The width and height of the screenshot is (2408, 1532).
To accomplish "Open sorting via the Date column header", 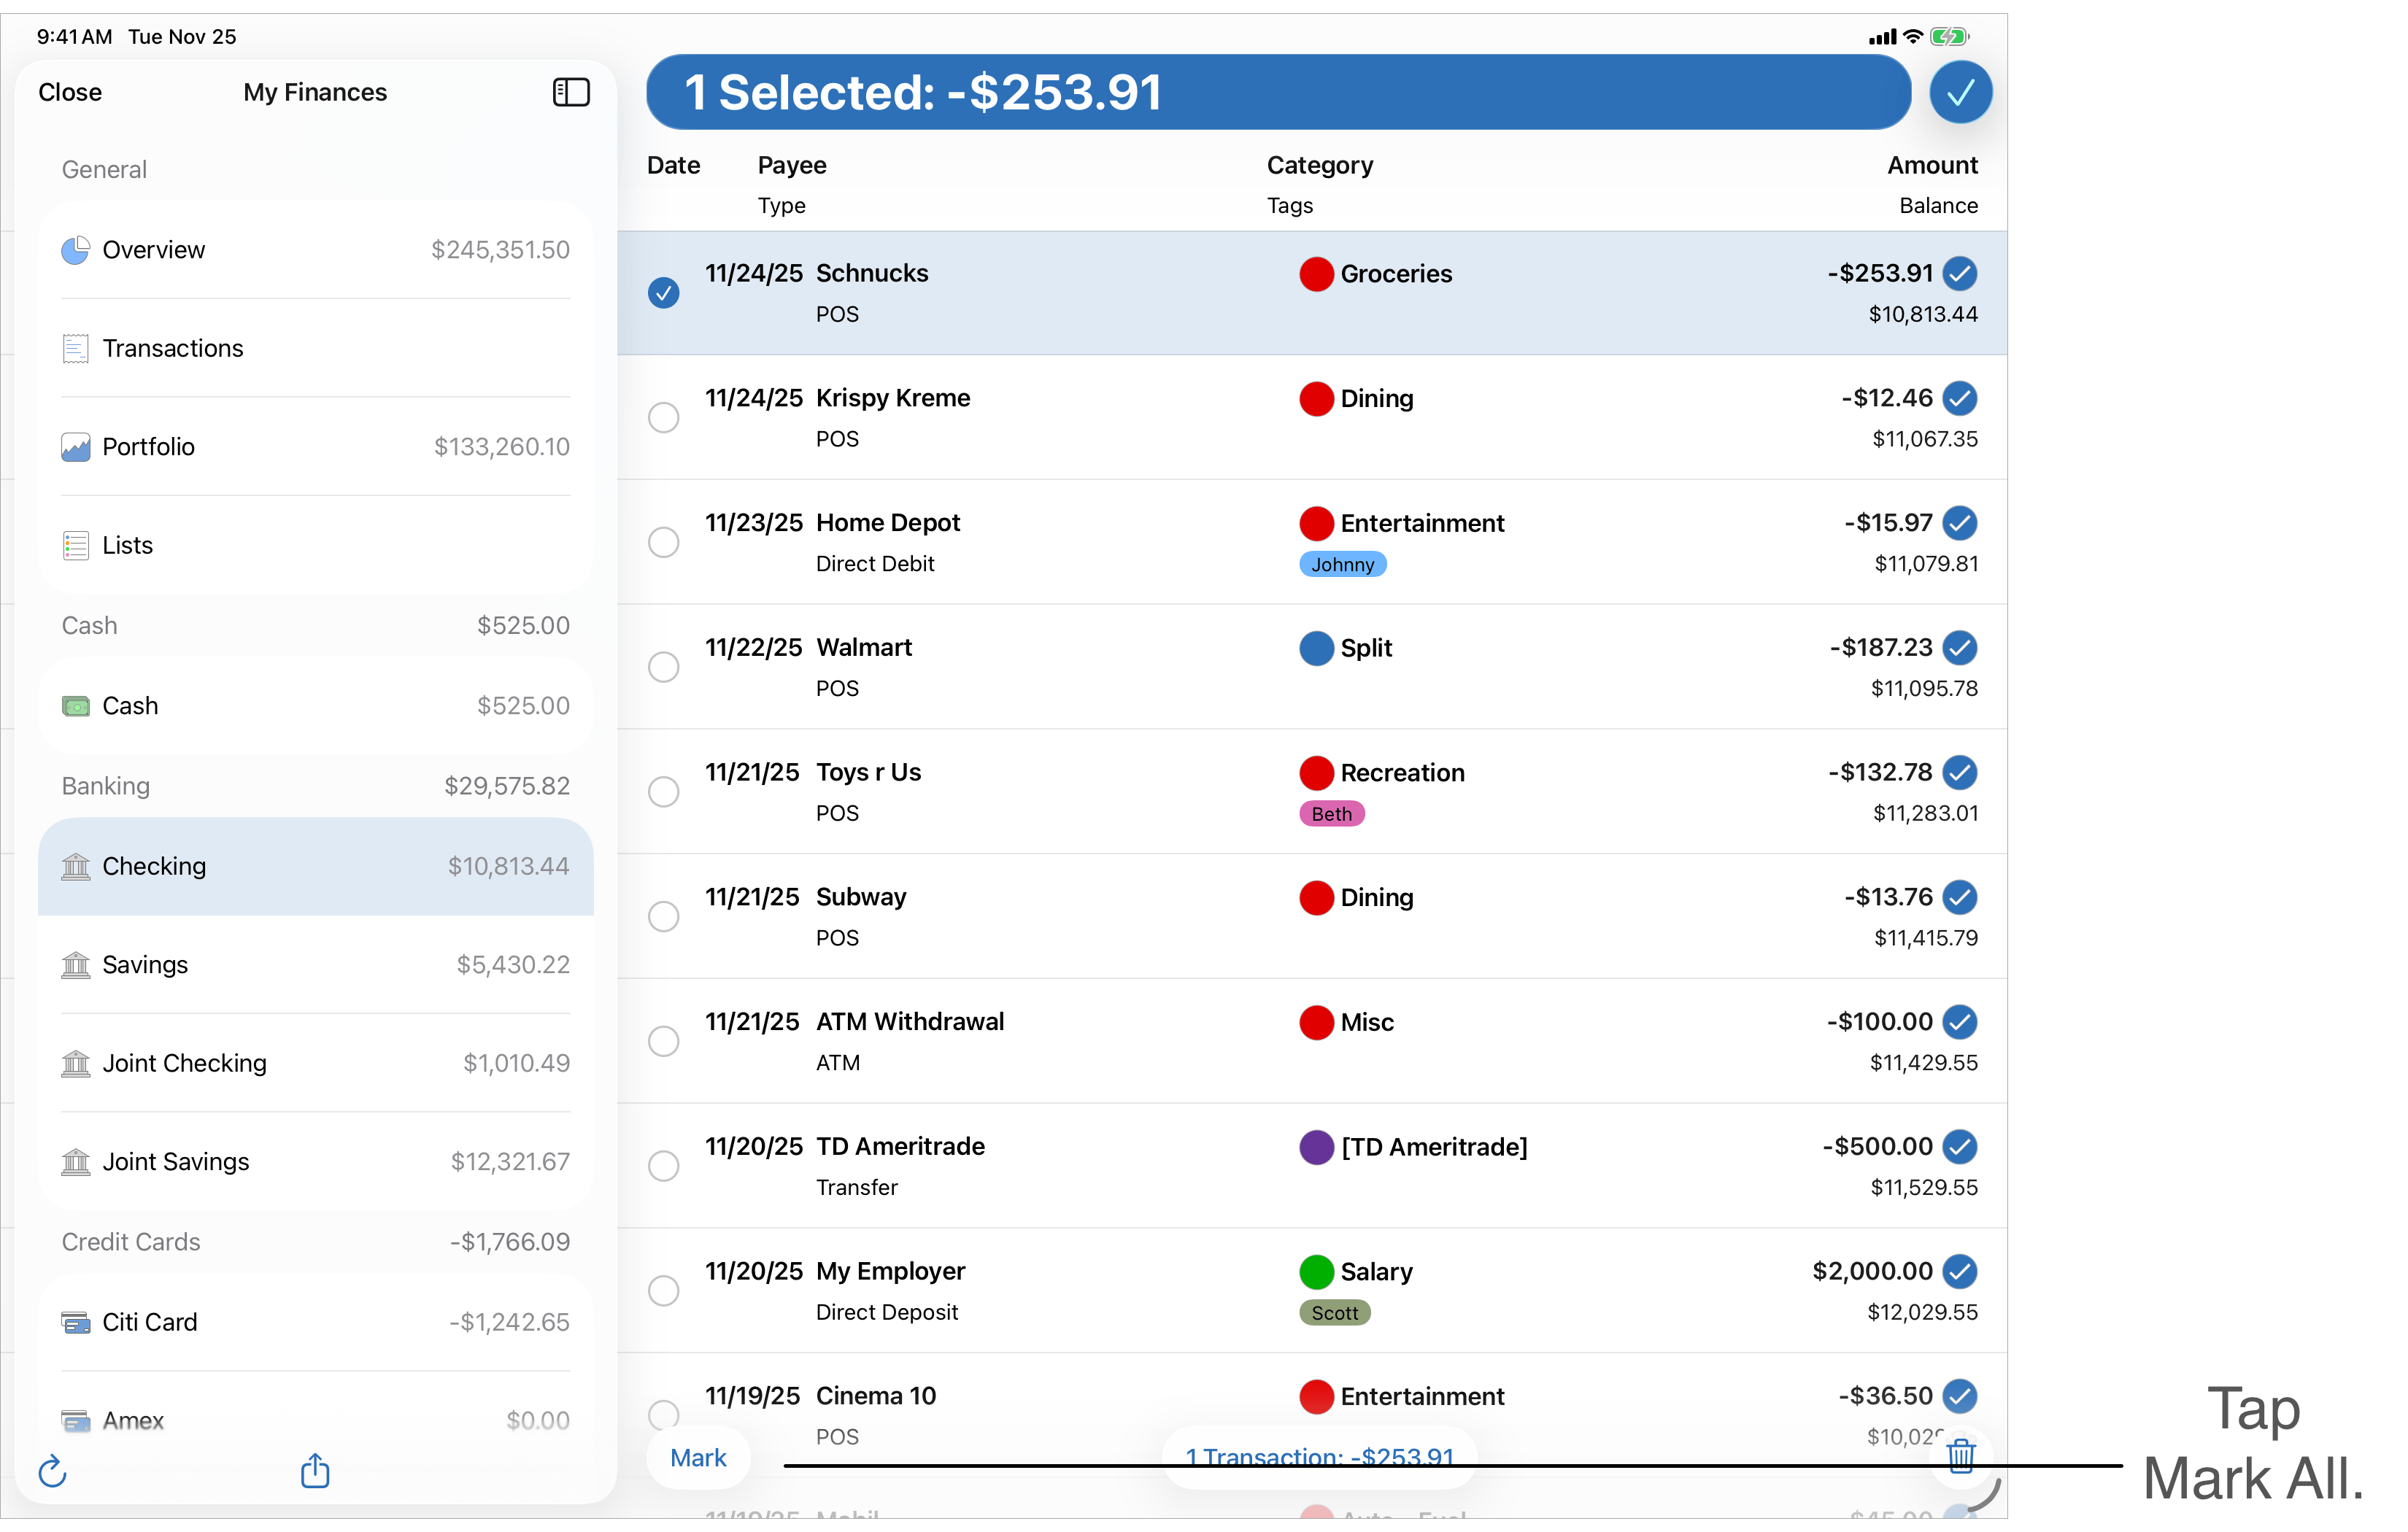I will pyautogui.click(x=673, y=165).
